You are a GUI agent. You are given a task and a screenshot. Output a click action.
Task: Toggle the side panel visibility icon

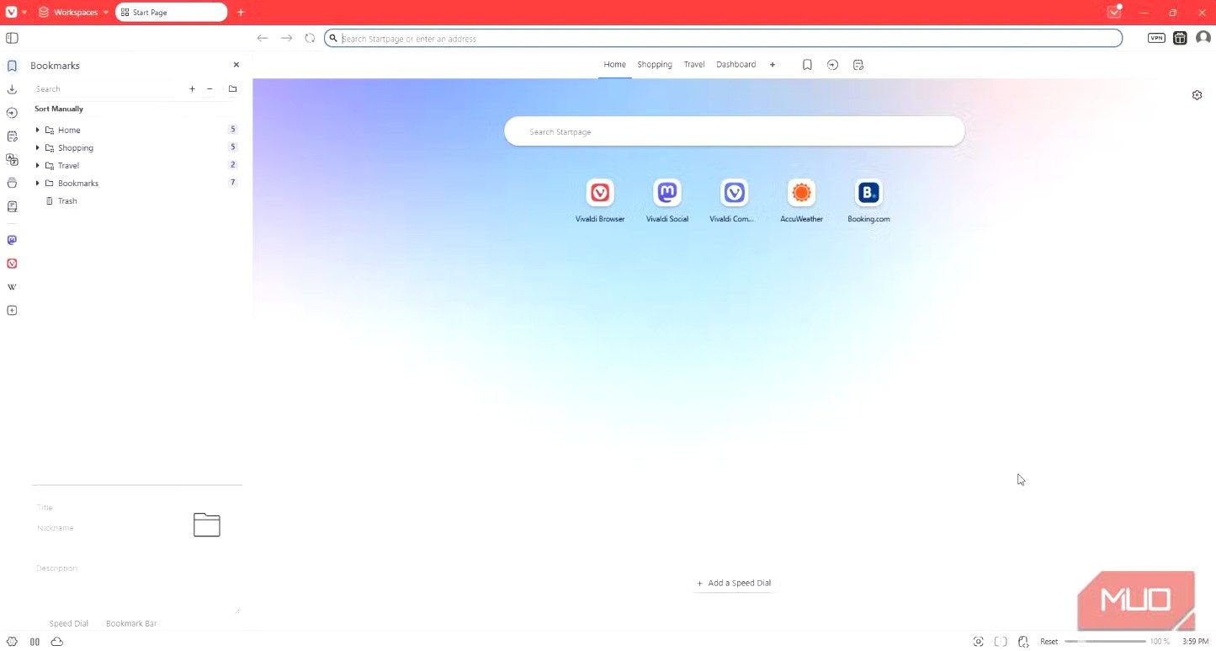tap(12, 38)
